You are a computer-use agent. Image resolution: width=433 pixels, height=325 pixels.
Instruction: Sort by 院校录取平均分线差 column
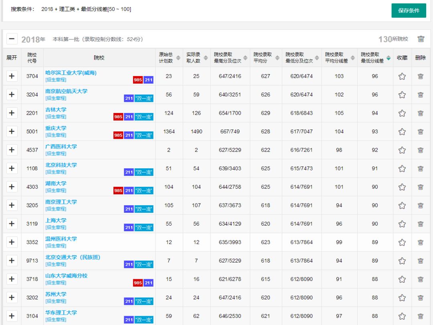[353, 58]
